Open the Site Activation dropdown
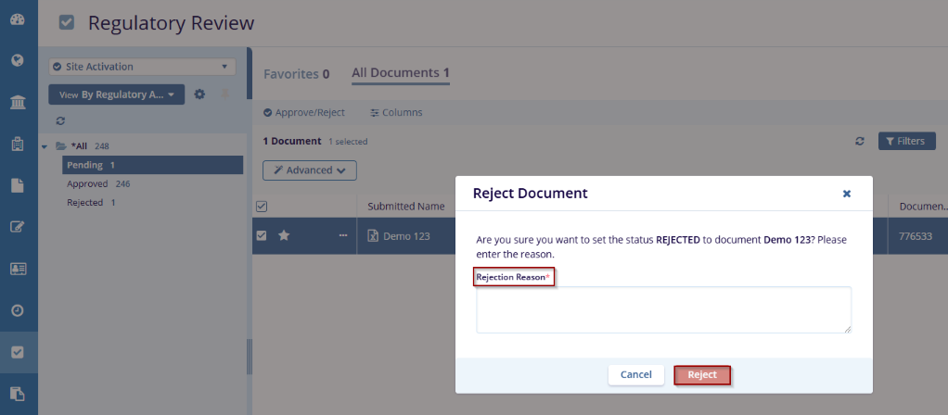 coord(142,67)
